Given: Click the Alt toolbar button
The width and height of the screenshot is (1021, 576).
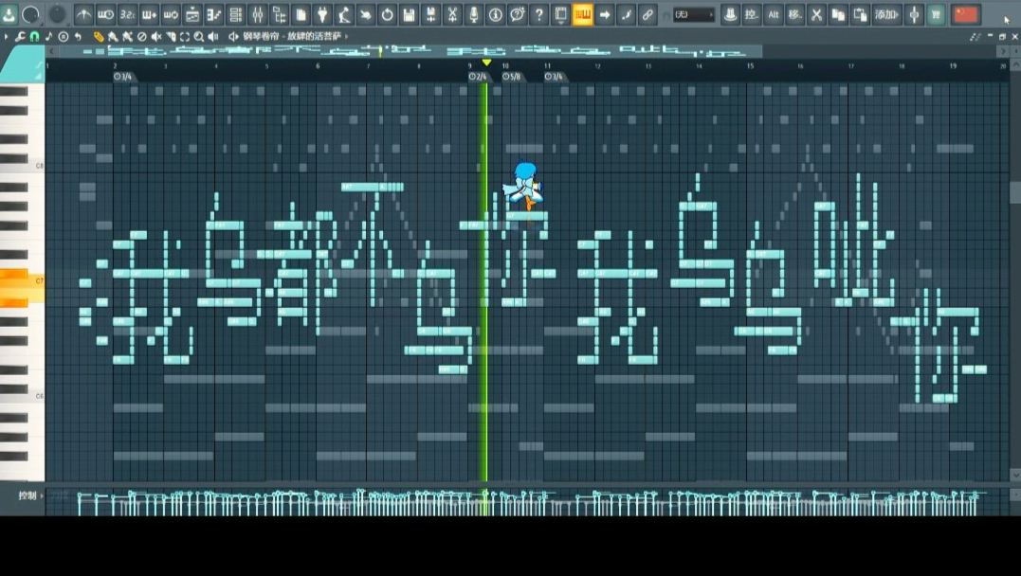Looking at the screenshot, I should pyautogui.click(x=773, y=14).
